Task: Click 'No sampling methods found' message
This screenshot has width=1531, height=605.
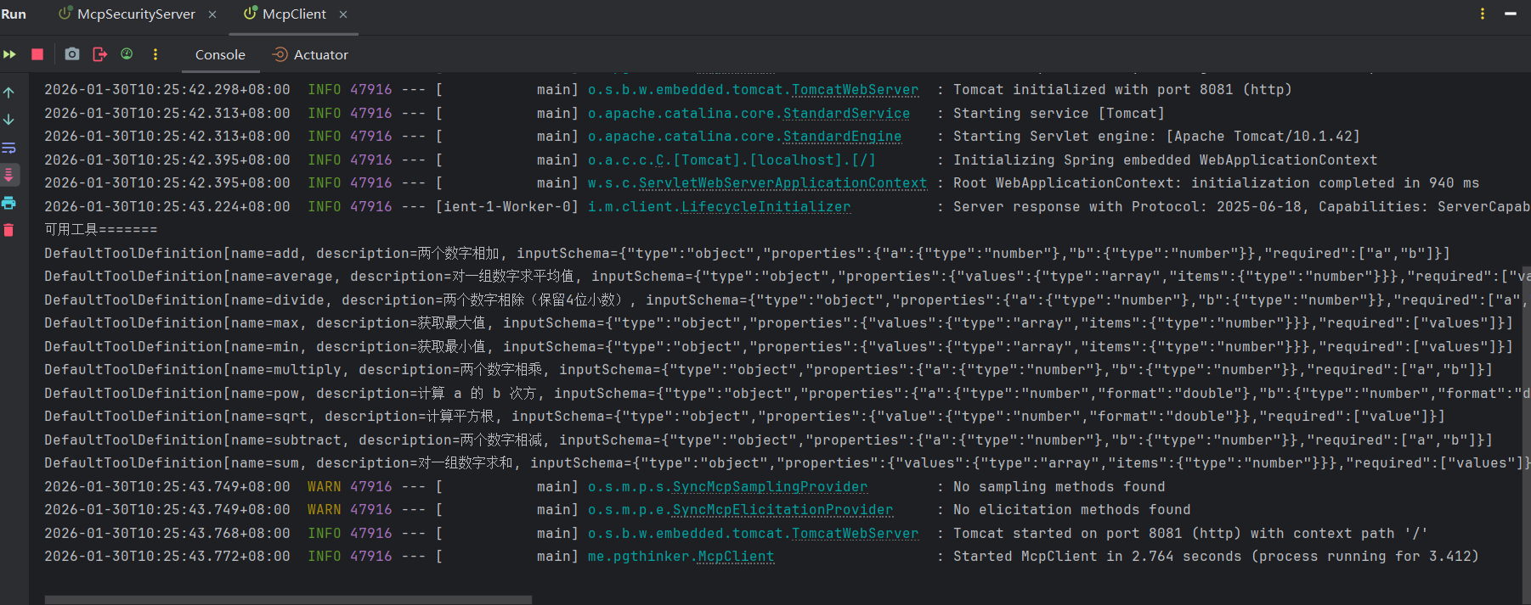Action: click(x=1059, y=487)
